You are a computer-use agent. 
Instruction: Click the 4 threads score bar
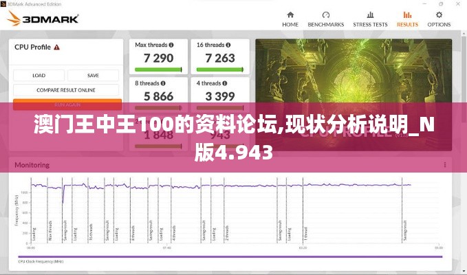(x=220, y=108)
